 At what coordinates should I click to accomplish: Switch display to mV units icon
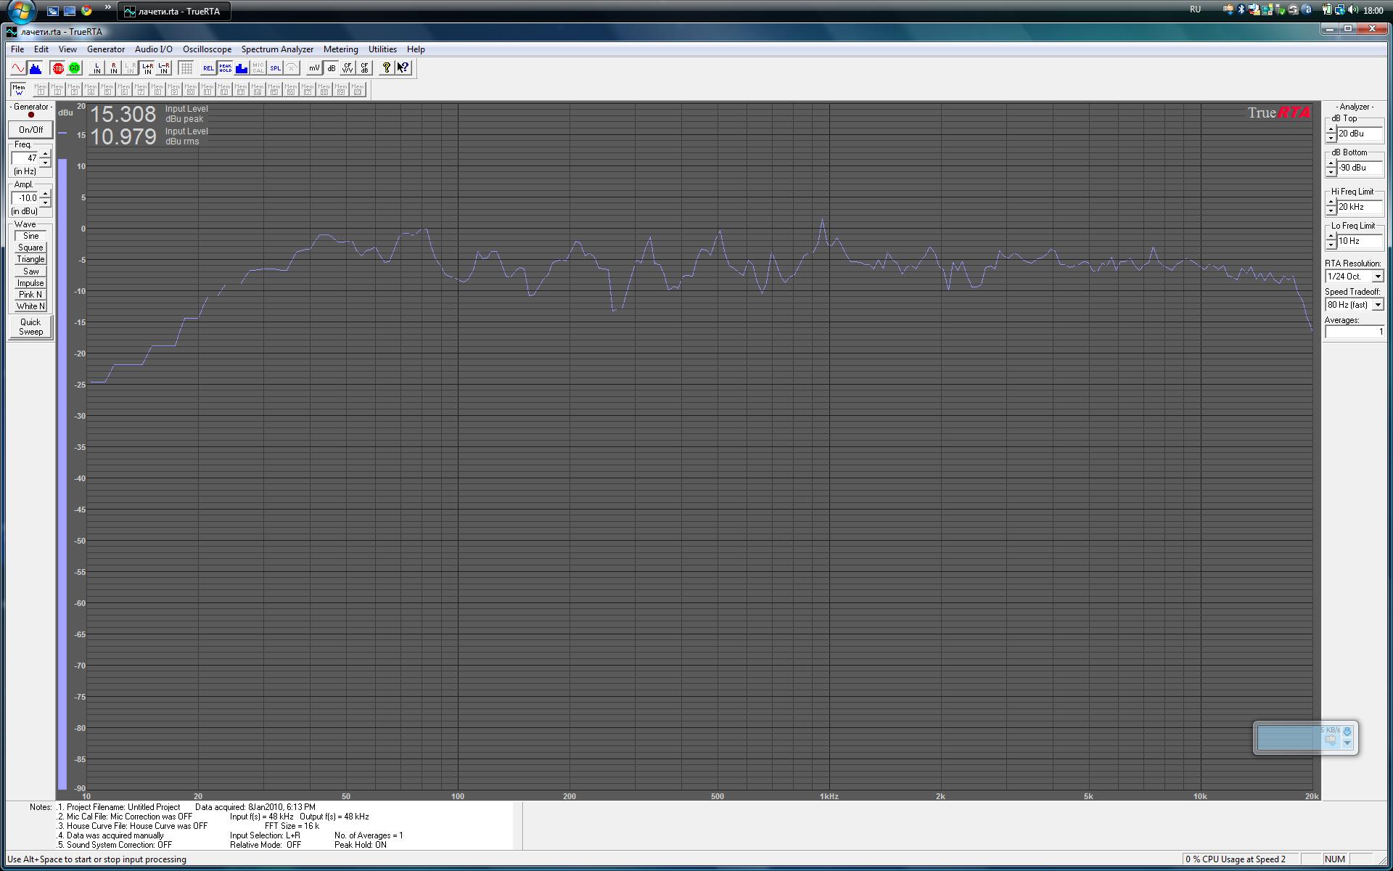pyautogui.click(x=313, y=68)
